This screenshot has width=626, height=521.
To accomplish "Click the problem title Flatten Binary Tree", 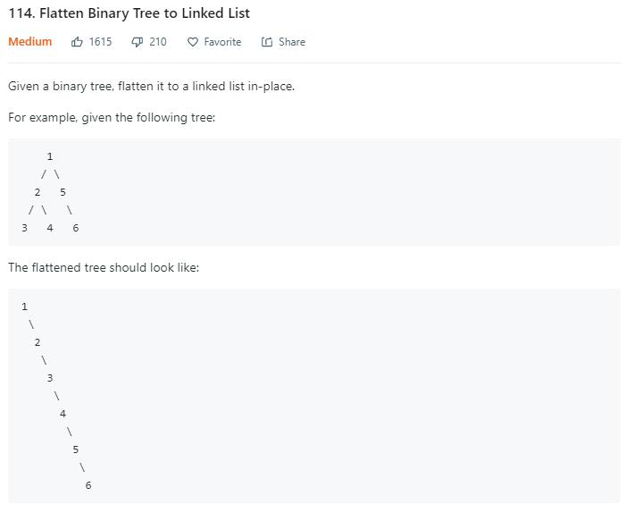I will (x=129, y=13).
